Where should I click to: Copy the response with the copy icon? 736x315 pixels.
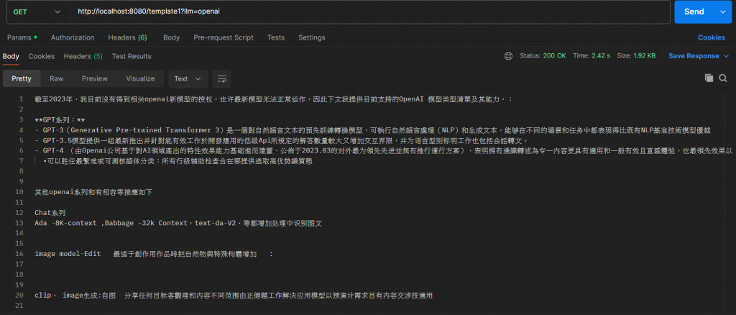pyautogui.click(x=709, y=78)
